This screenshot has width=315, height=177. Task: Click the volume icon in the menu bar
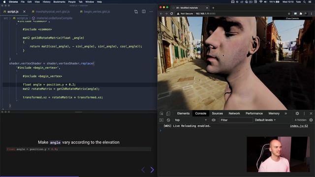[265, 2]
